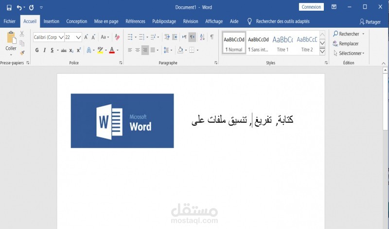The image size is (389, 229).
Task: Click Rechercher in Édition group
Action: pyautogui.click(x=346, y=34)
